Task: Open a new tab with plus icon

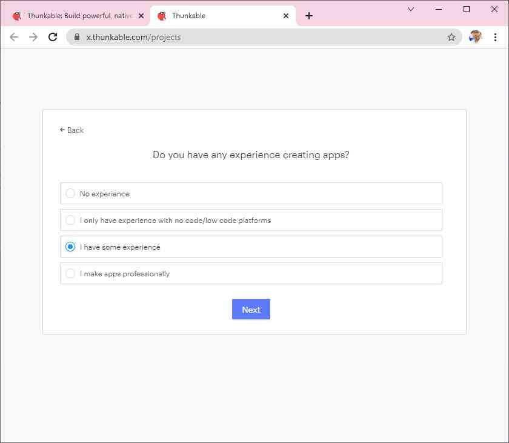Action: (308, 16)
